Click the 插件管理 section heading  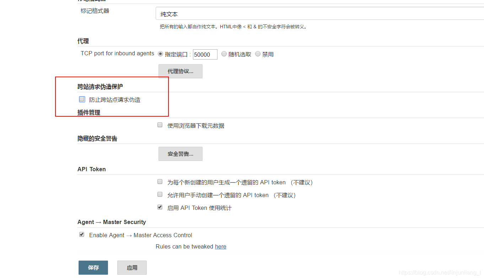(x=89, y=112)
